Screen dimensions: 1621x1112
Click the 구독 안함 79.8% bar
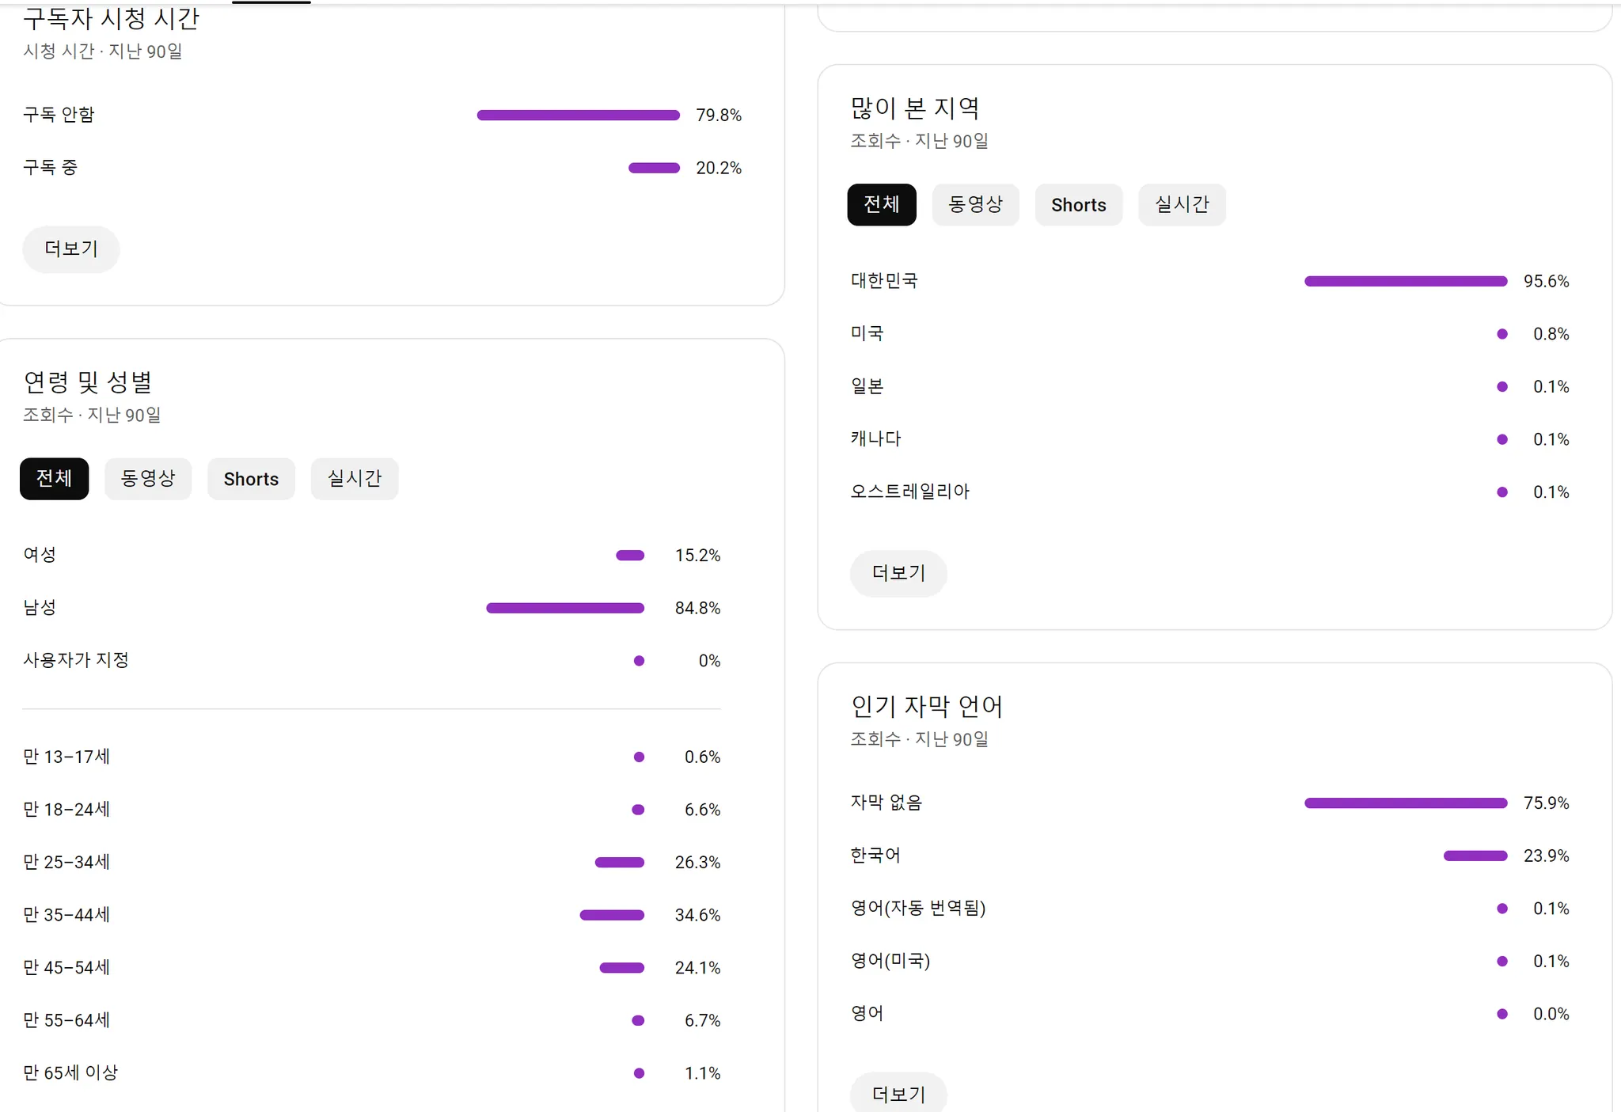578,116
